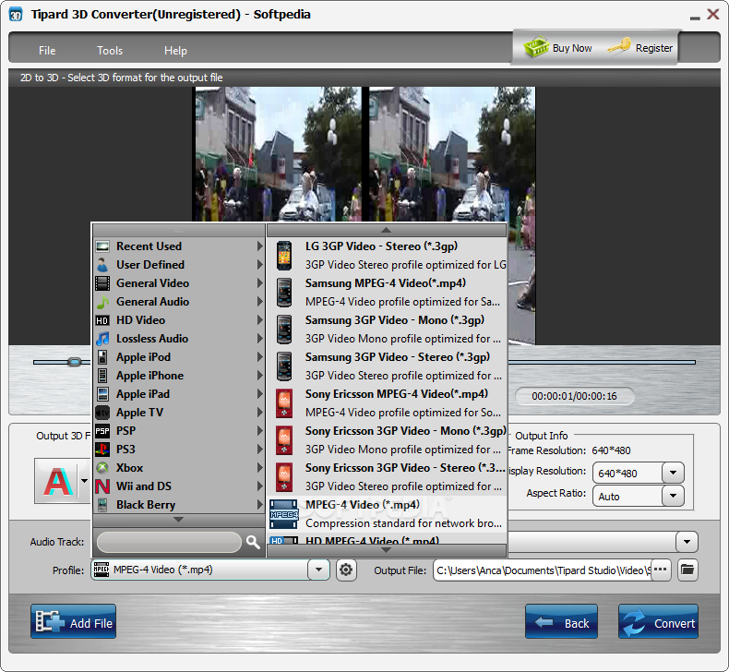
Task: Select the General Audio category
Action: coord(179,302)
